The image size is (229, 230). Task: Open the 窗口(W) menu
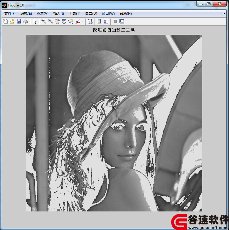click(108, 14)
